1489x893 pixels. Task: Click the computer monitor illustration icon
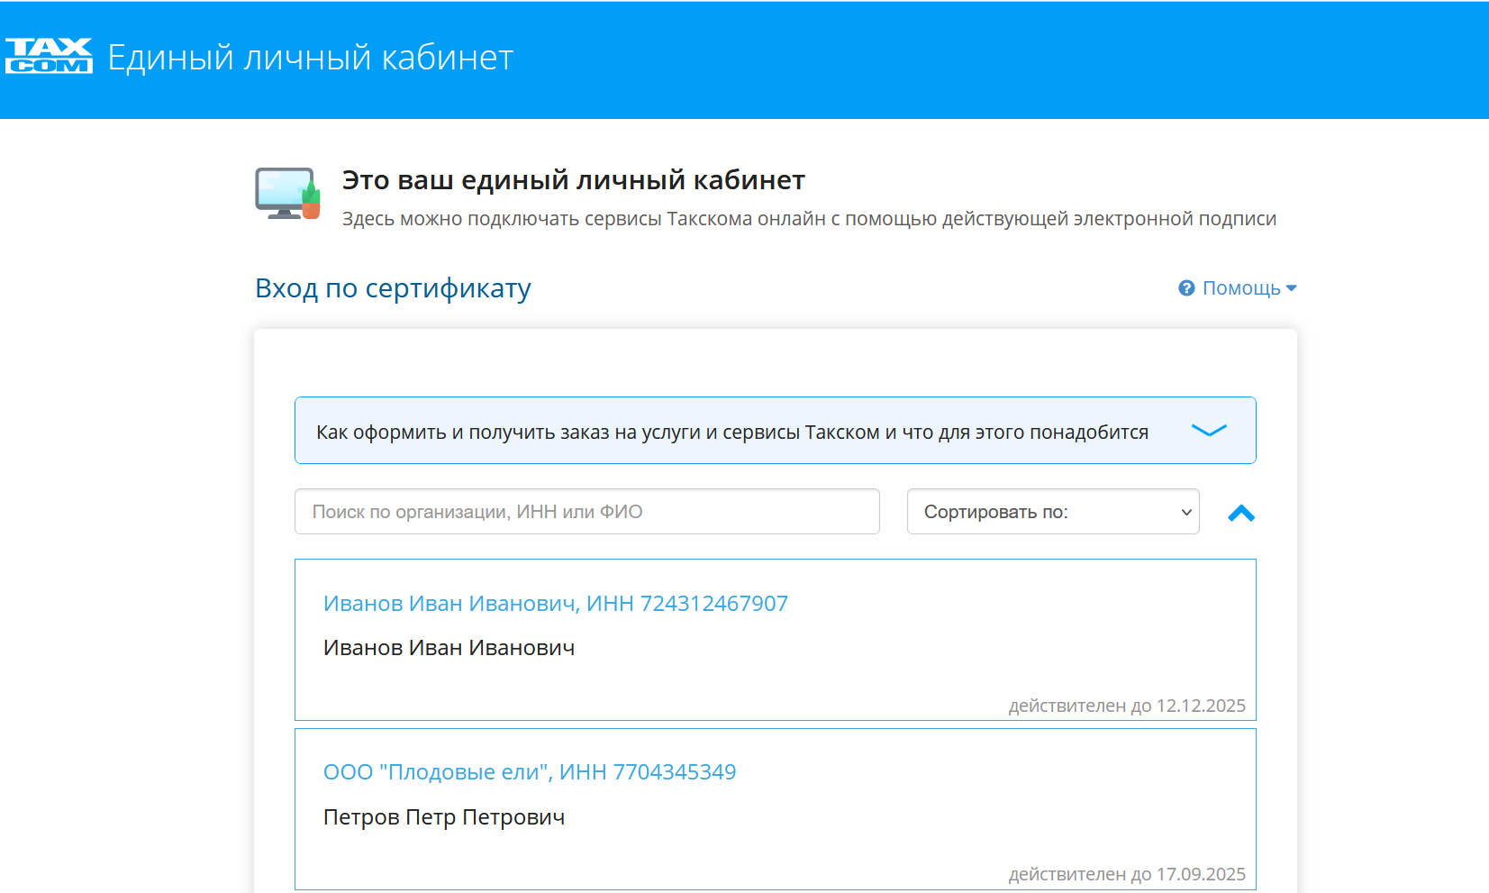[287, 193]
